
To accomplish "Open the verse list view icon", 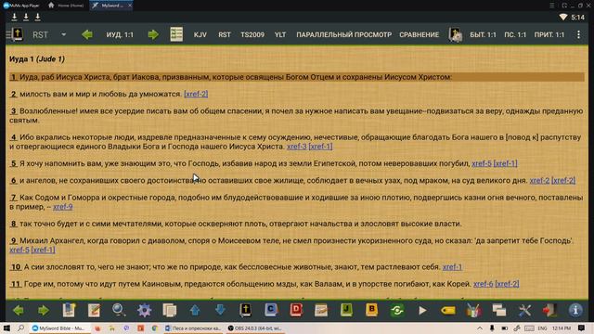I will 176,34.
